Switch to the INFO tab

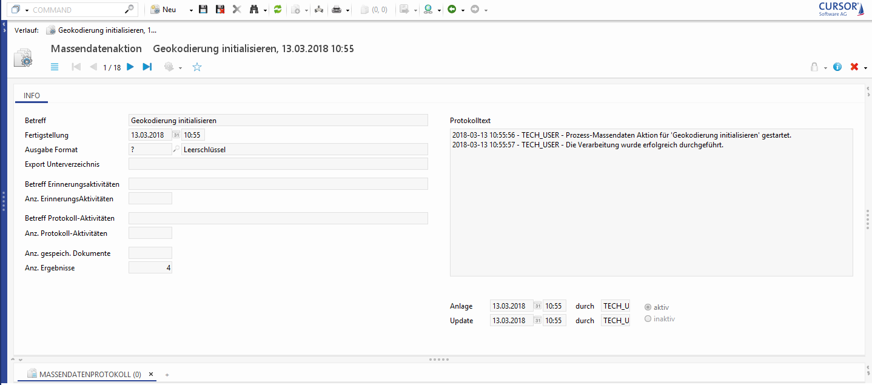(32, 96)
